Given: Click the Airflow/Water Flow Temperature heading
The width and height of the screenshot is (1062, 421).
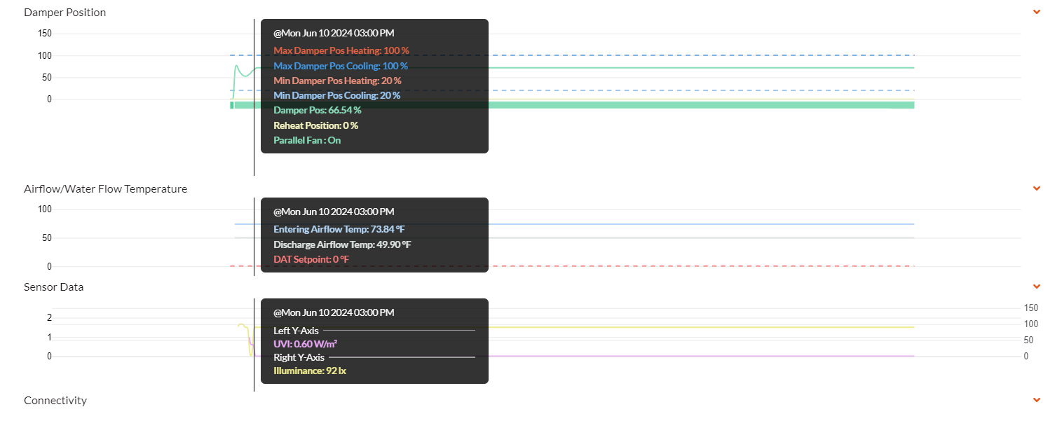Looking at the screenshot, I should 105,189.
